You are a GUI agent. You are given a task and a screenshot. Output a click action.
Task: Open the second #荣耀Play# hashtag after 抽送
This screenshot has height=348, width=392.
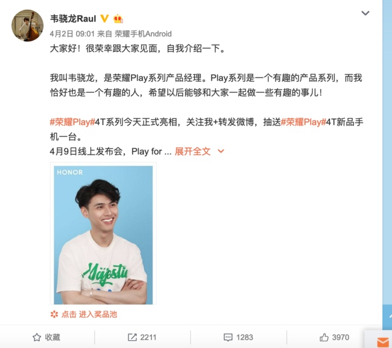point(303,122)
